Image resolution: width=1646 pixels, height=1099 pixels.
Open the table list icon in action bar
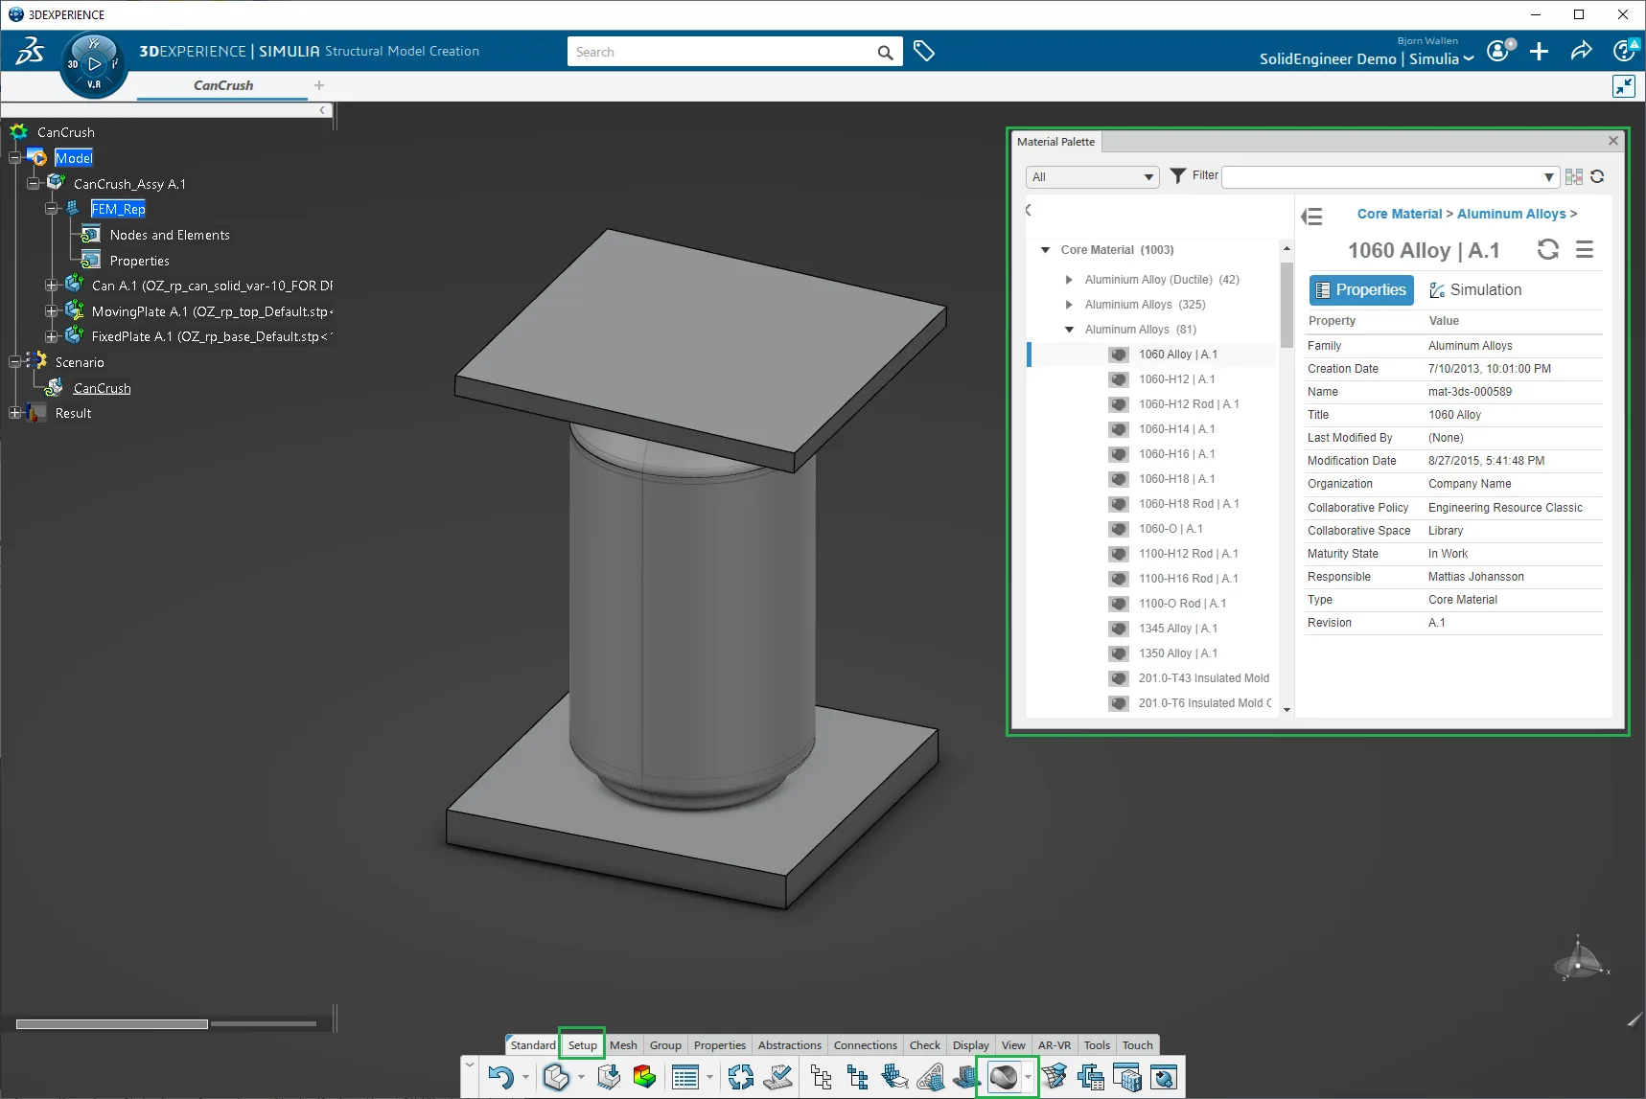(x=685, y=1077)
